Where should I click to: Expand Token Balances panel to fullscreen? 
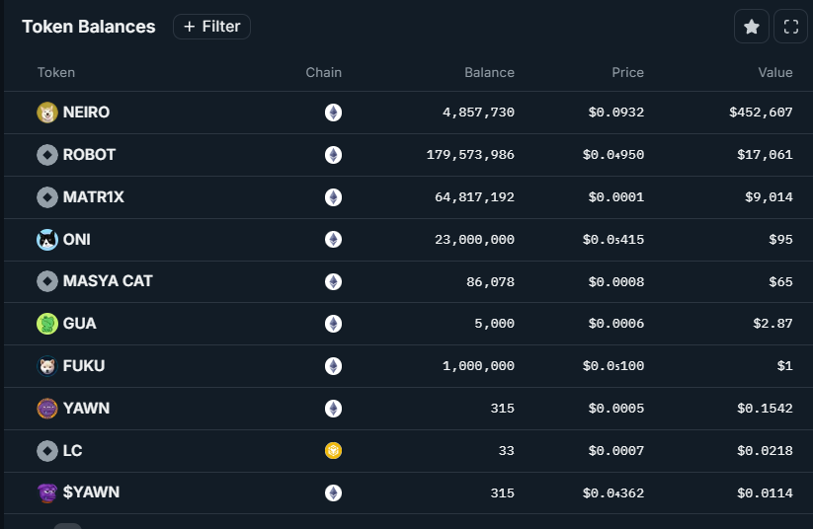point(790,27)
